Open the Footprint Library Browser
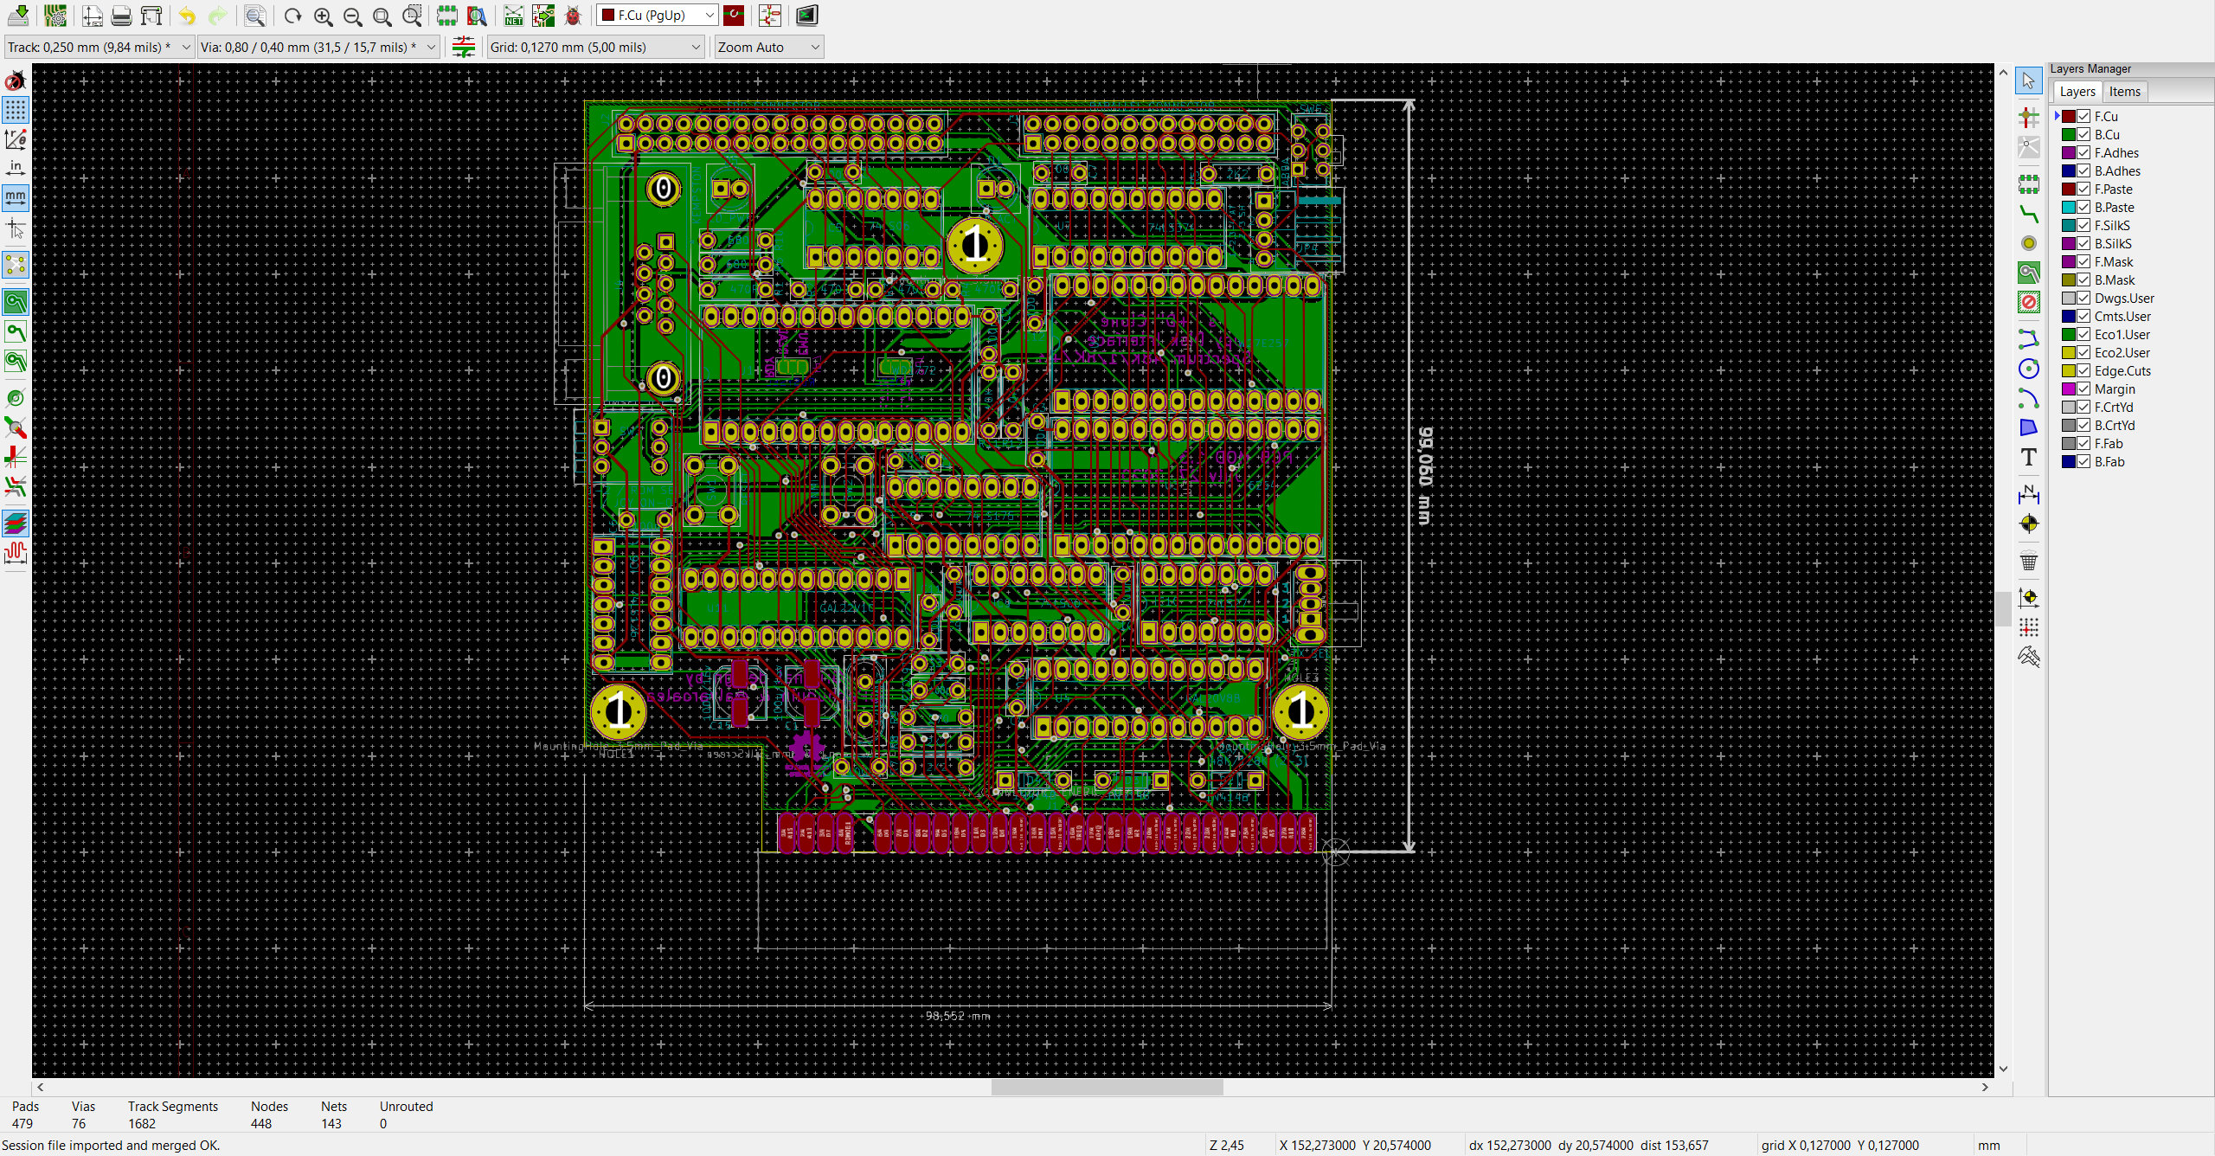The width and height of the screenshot is (2215, 1156). coord(477,16)
